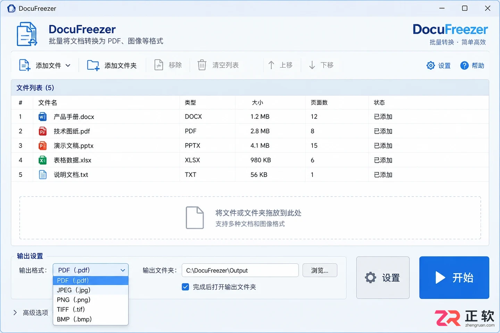Click the 移除 remove file icon
This screenshot has width=500, height=333.
(159, 65)
